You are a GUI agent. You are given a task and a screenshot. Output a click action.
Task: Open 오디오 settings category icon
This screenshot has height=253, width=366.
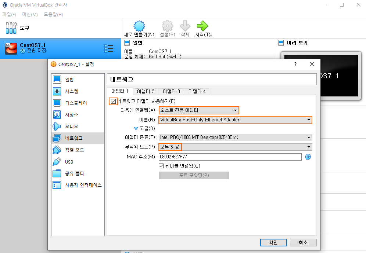[57, 126]
